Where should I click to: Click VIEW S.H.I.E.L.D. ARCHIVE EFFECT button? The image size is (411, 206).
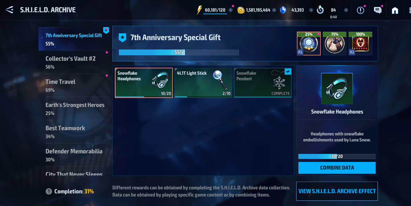(337, 191)
